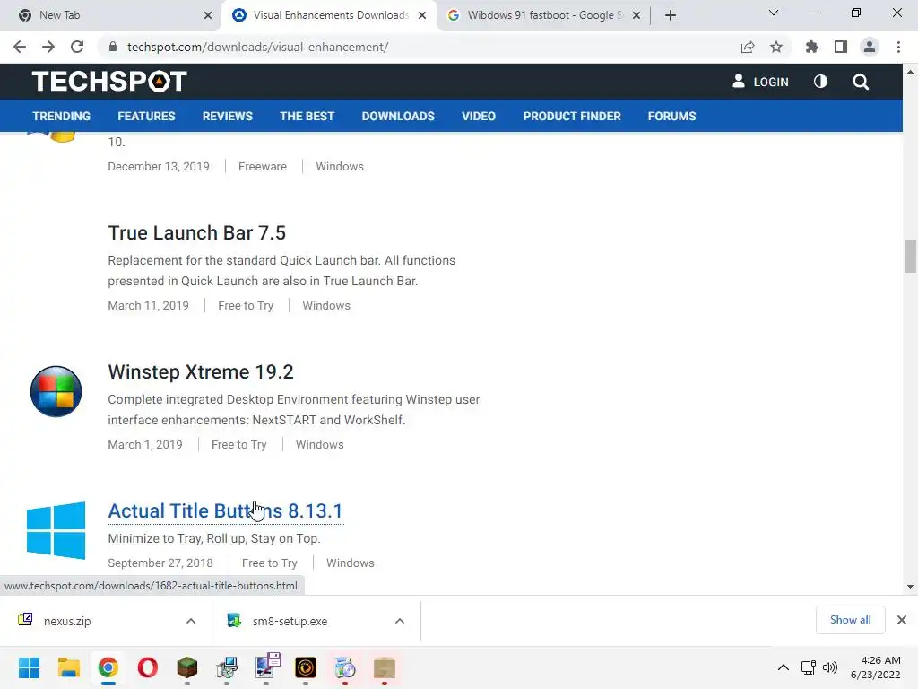Image resolution: width=918 pixels, height=689 pixels.
Task: Click the share page icon in address bar
Action: [x=747, y=47]
